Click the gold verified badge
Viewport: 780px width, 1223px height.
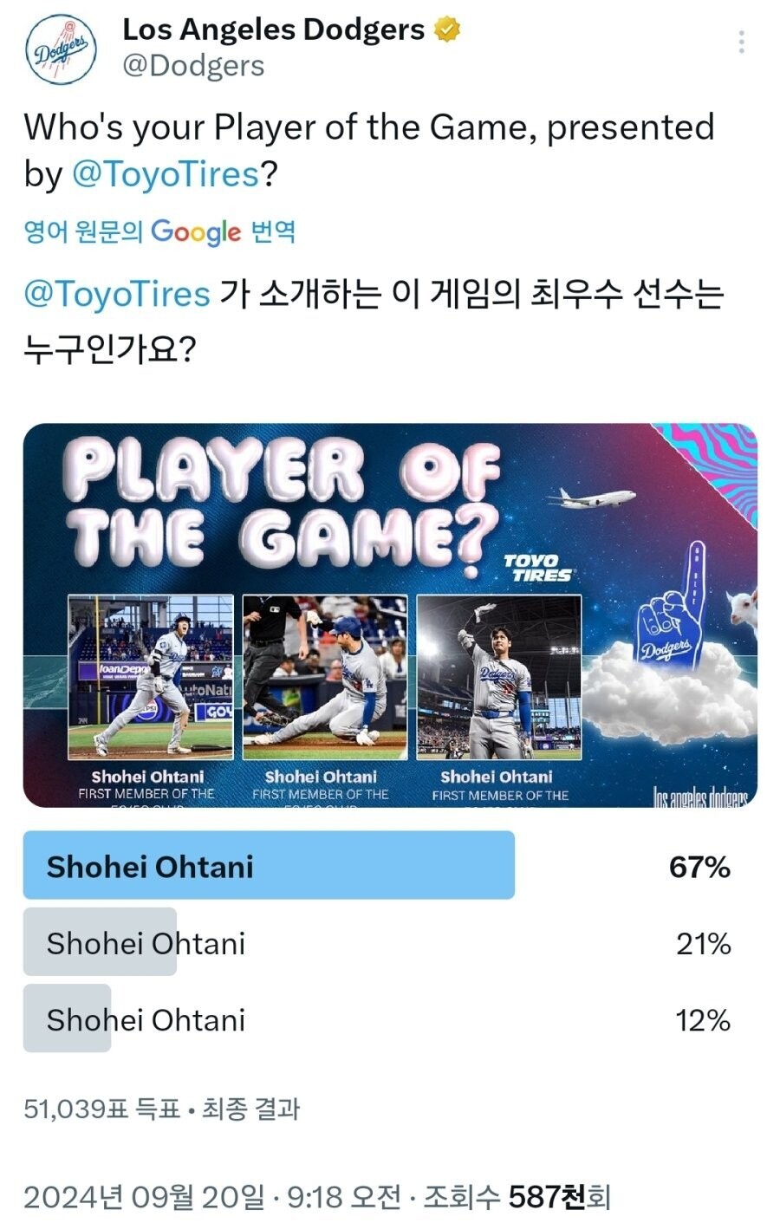[x=447, y=30]
